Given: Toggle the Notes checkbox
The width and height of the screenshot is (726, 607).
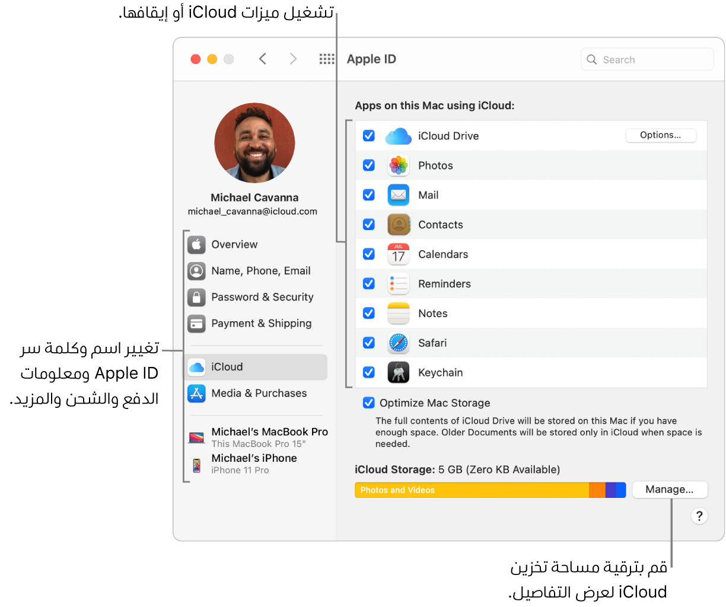Looking at the screenshot, I should tap(369, 313).
